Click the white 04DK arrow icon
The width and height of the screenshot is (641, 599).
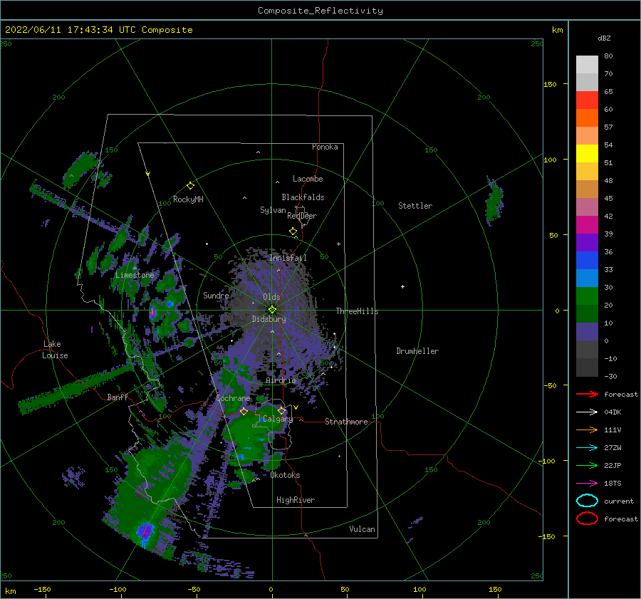point(587,412)
